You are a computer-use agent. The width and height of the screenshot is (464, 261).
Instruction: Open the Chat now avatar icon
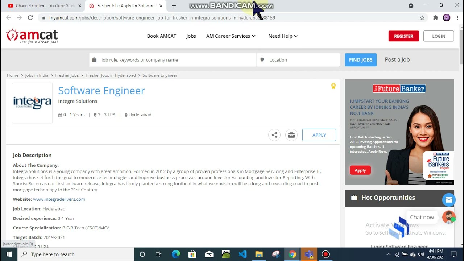point(449,217)
